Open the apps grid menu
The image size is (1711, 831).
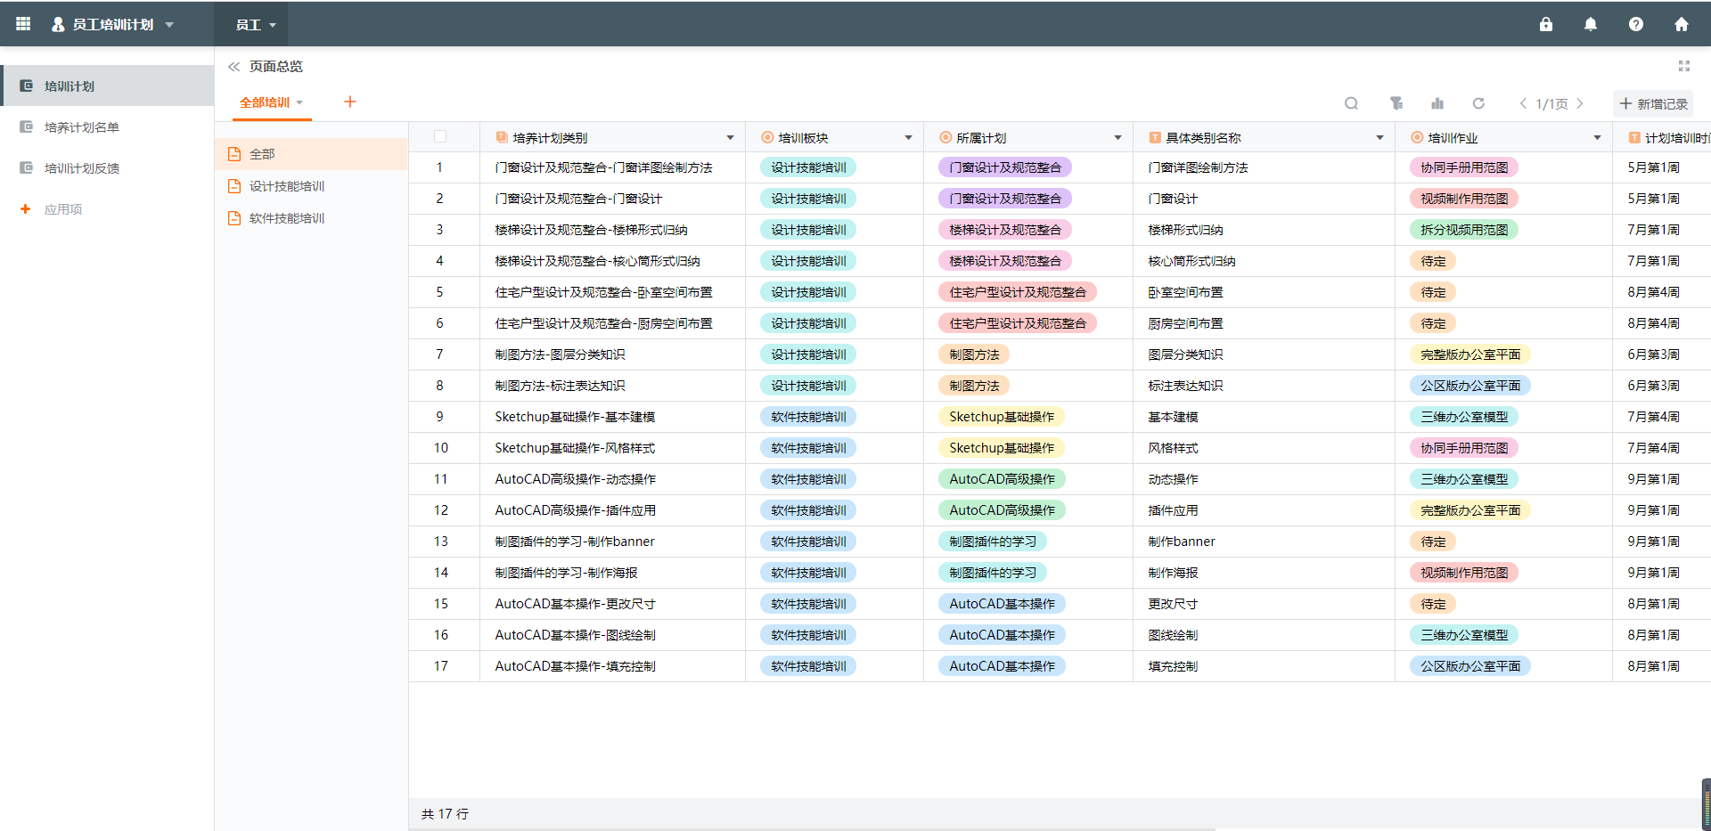[22, 24]
